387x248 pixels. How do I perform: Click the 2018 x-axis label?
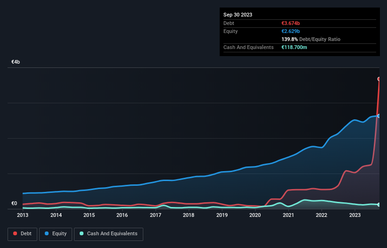coord(189,215)
